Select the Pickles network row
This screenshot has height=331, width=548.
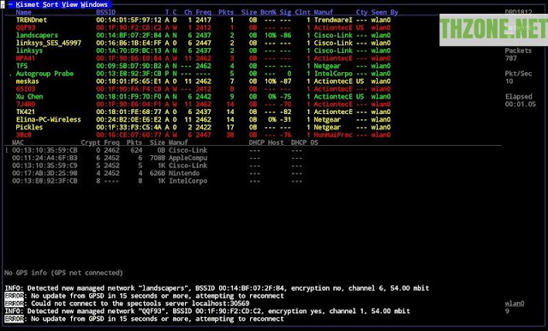[x=204, y=128]
